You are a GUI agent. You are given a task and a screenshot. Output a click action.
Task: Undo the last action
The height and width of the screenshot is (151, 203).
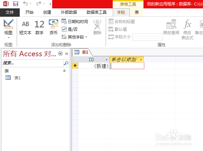click(x=25, y=4)
